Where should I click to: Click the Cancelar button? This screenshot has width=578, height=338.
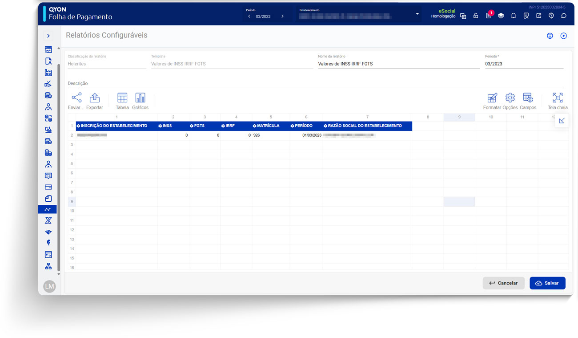[x=503, y=283]
